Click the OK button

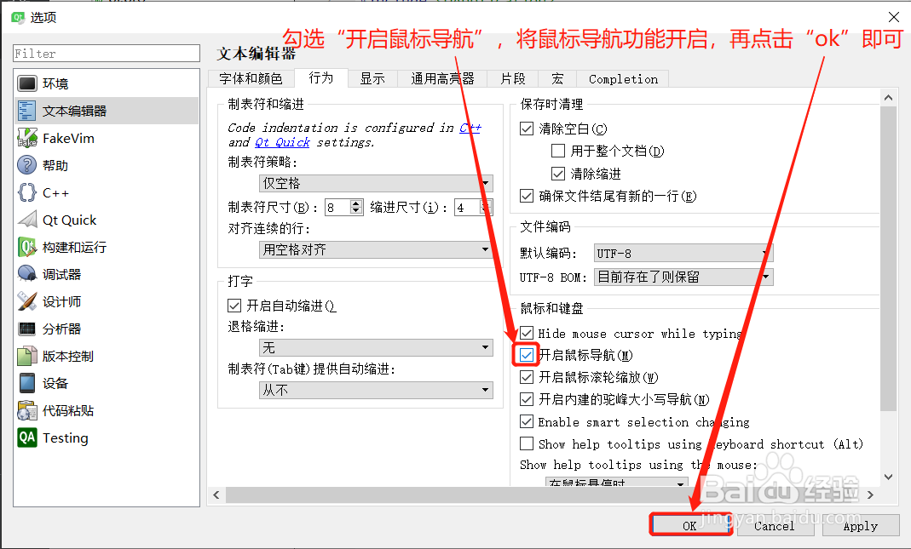pos(689,525)
